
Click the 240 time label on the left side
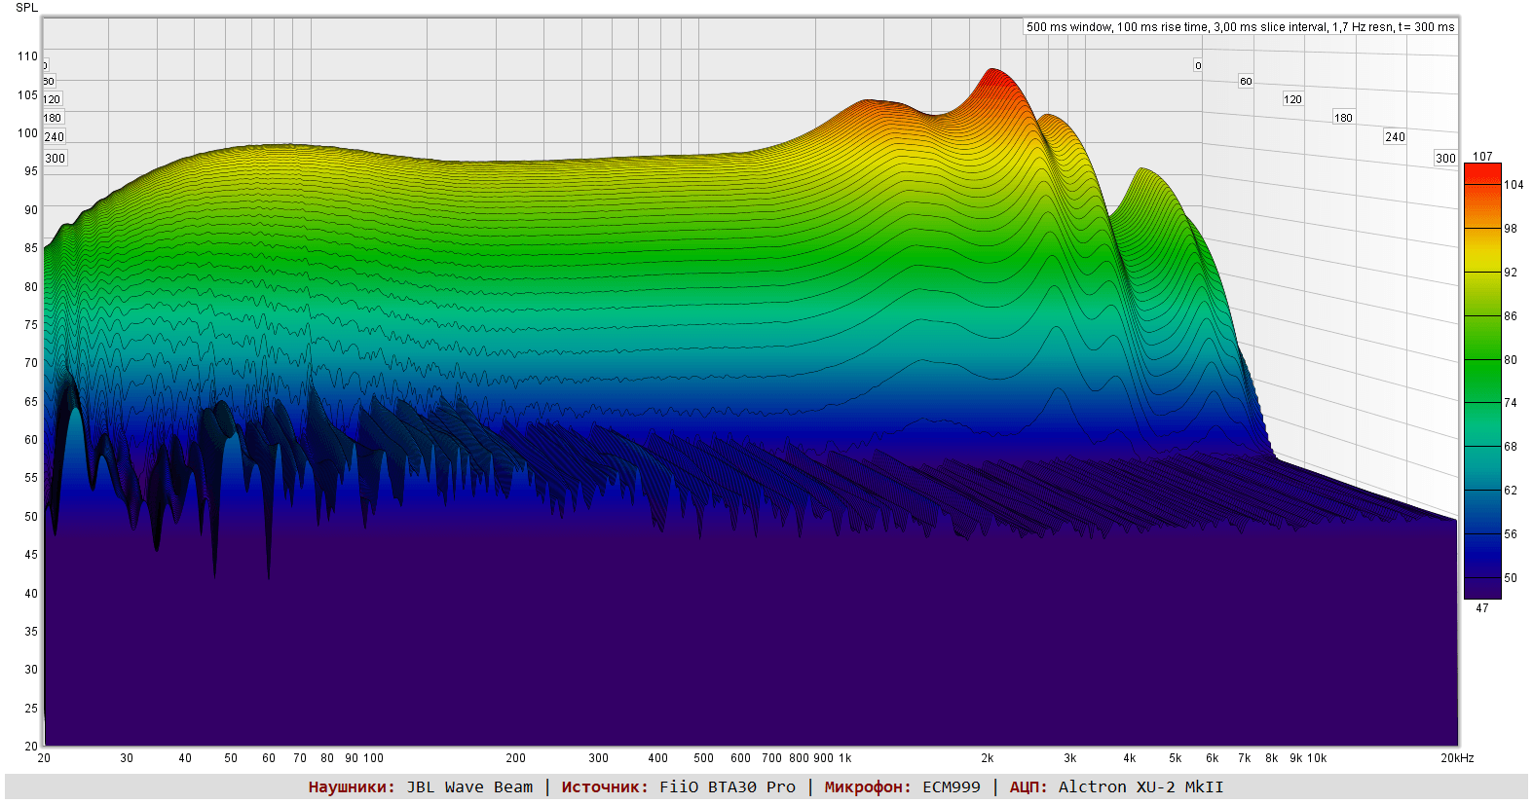click(x=55, y=137)
